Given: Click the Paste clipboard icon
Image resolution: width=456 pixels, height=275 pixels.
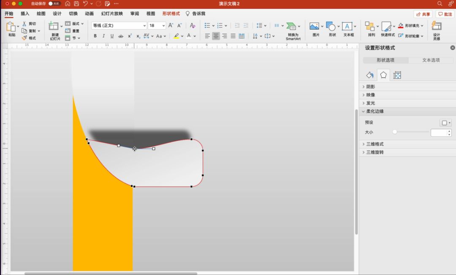Looking at the screenshot, I should click(x=11, y=27).
